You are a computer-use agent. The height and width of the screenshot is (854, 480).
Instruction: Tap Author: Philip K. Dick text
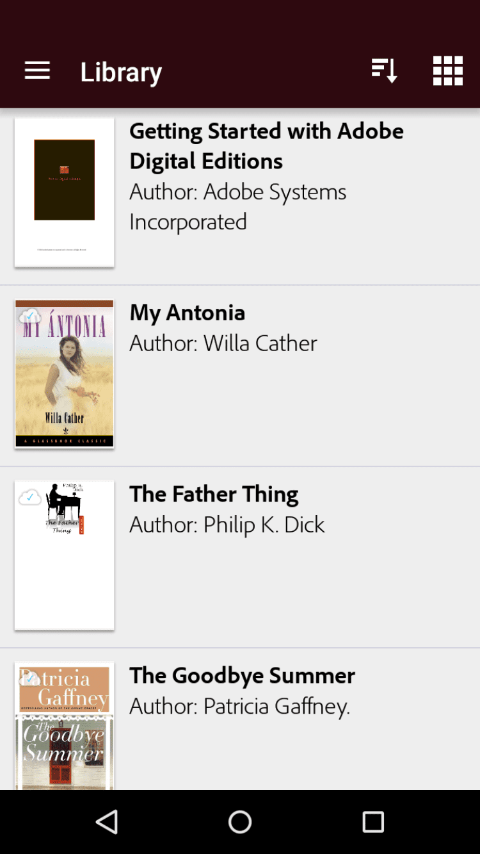(x=227, y=525)
